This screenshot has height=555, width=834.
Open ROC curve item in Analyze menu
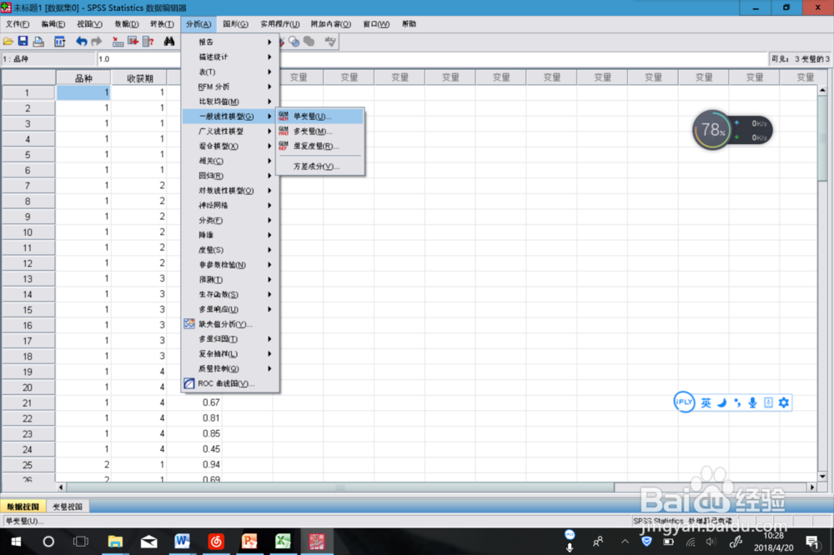click(230, 383)
